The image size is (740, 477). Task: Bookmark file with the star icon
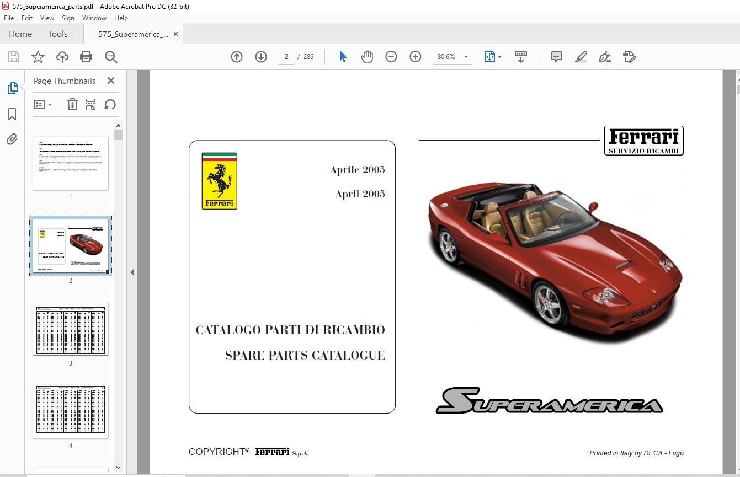38,57
